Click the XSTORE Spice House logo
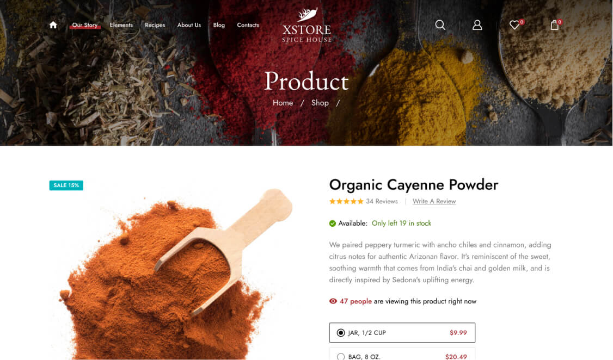The image size is (613, 360). click(x=307, y=25)
